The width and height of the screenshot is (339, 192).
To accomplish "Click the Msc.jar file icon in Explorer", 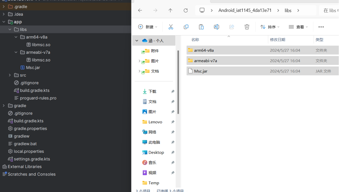I will tap(191, 71).
